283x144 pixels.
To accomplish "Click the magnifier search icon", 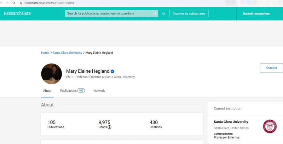I will click(x=154, y=13).
